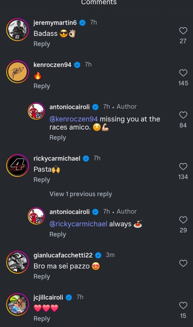Heart jcjillcairoli's comment
The image size is (193, 327).
[x=183, y=306]
